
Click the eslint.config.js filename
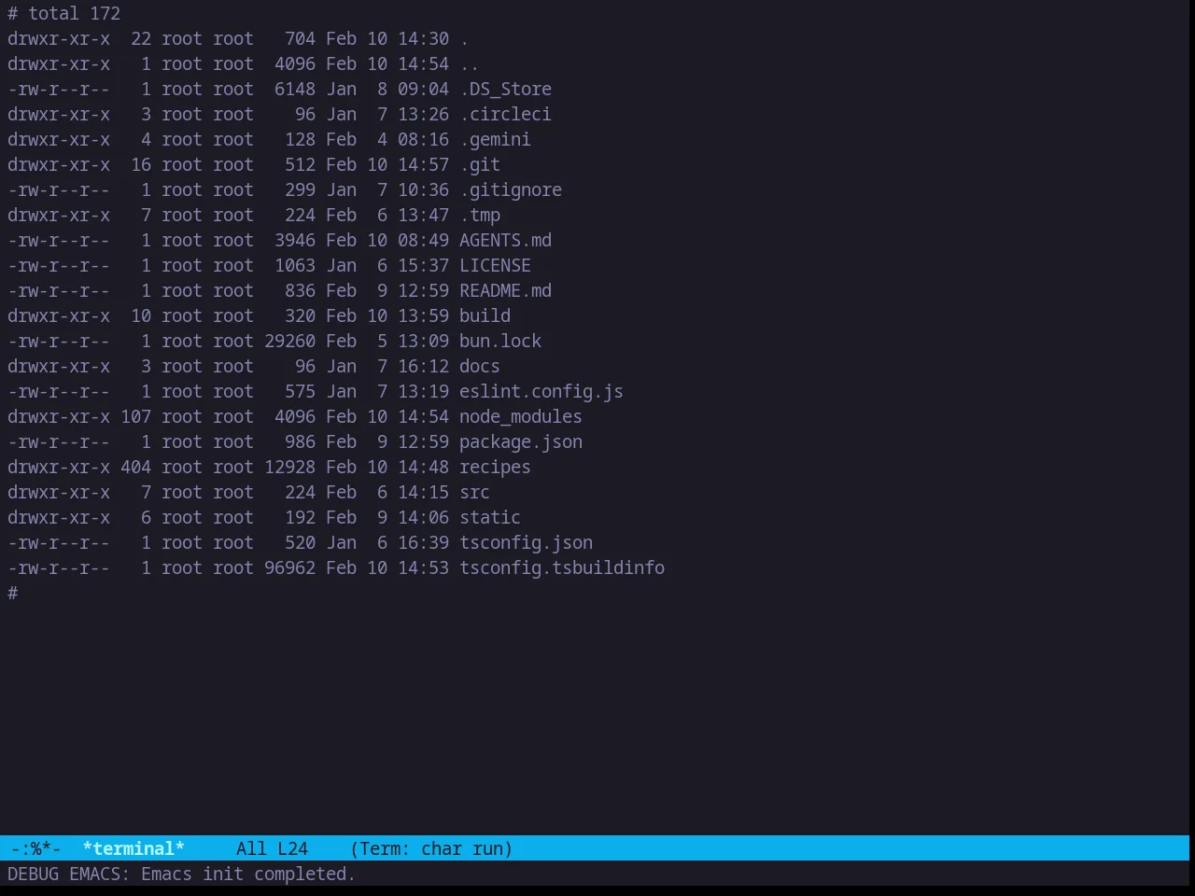click(541, 391)
